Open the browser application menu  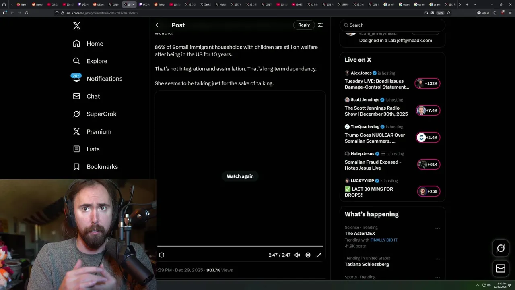coord(510,13)
